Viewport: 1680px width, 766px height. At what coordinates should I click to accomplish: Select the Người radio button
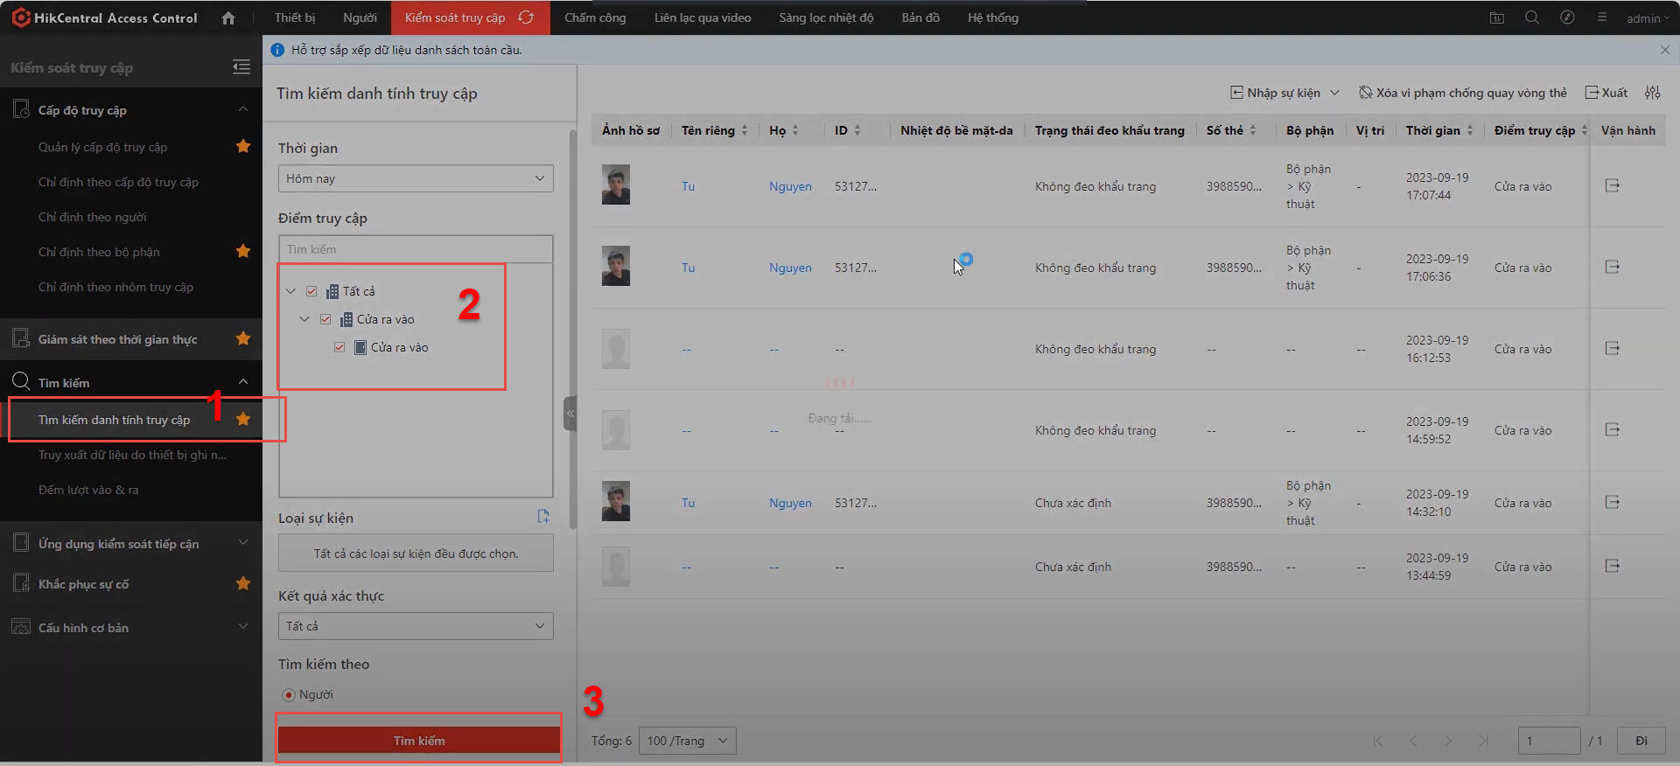click(x=288, y=694)
